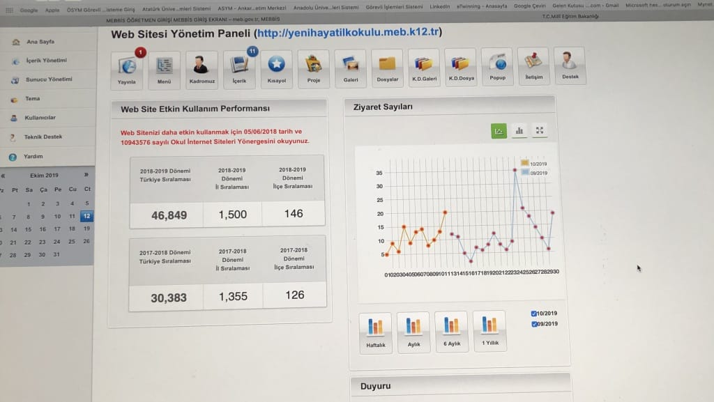Go to next month in calendar
This screenshot has height=402, width=714.
coord(86,176)
